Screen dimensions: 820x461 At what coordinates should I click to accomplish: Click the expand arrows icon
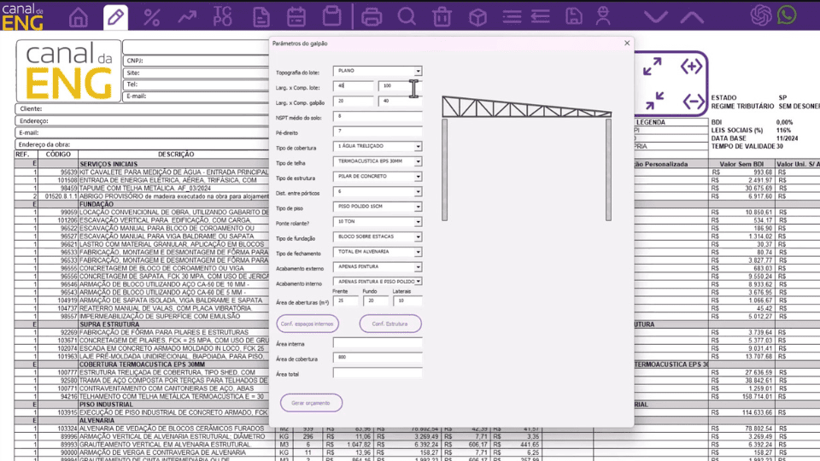click(652, 67)
